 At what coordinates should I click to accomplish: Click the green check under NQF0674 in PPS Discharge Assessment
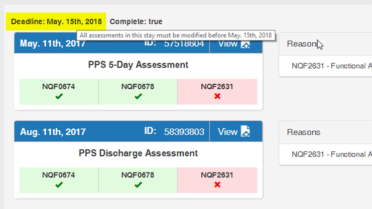point(59,185)
